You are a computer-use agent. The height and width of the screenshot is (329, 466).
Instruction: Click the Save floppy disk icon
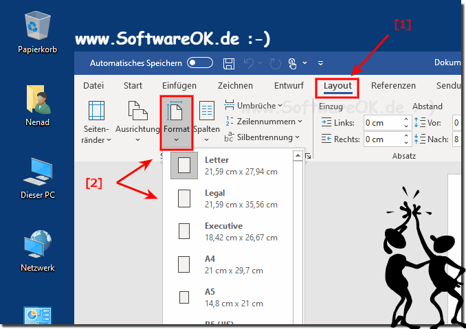(x=229, y=63)
